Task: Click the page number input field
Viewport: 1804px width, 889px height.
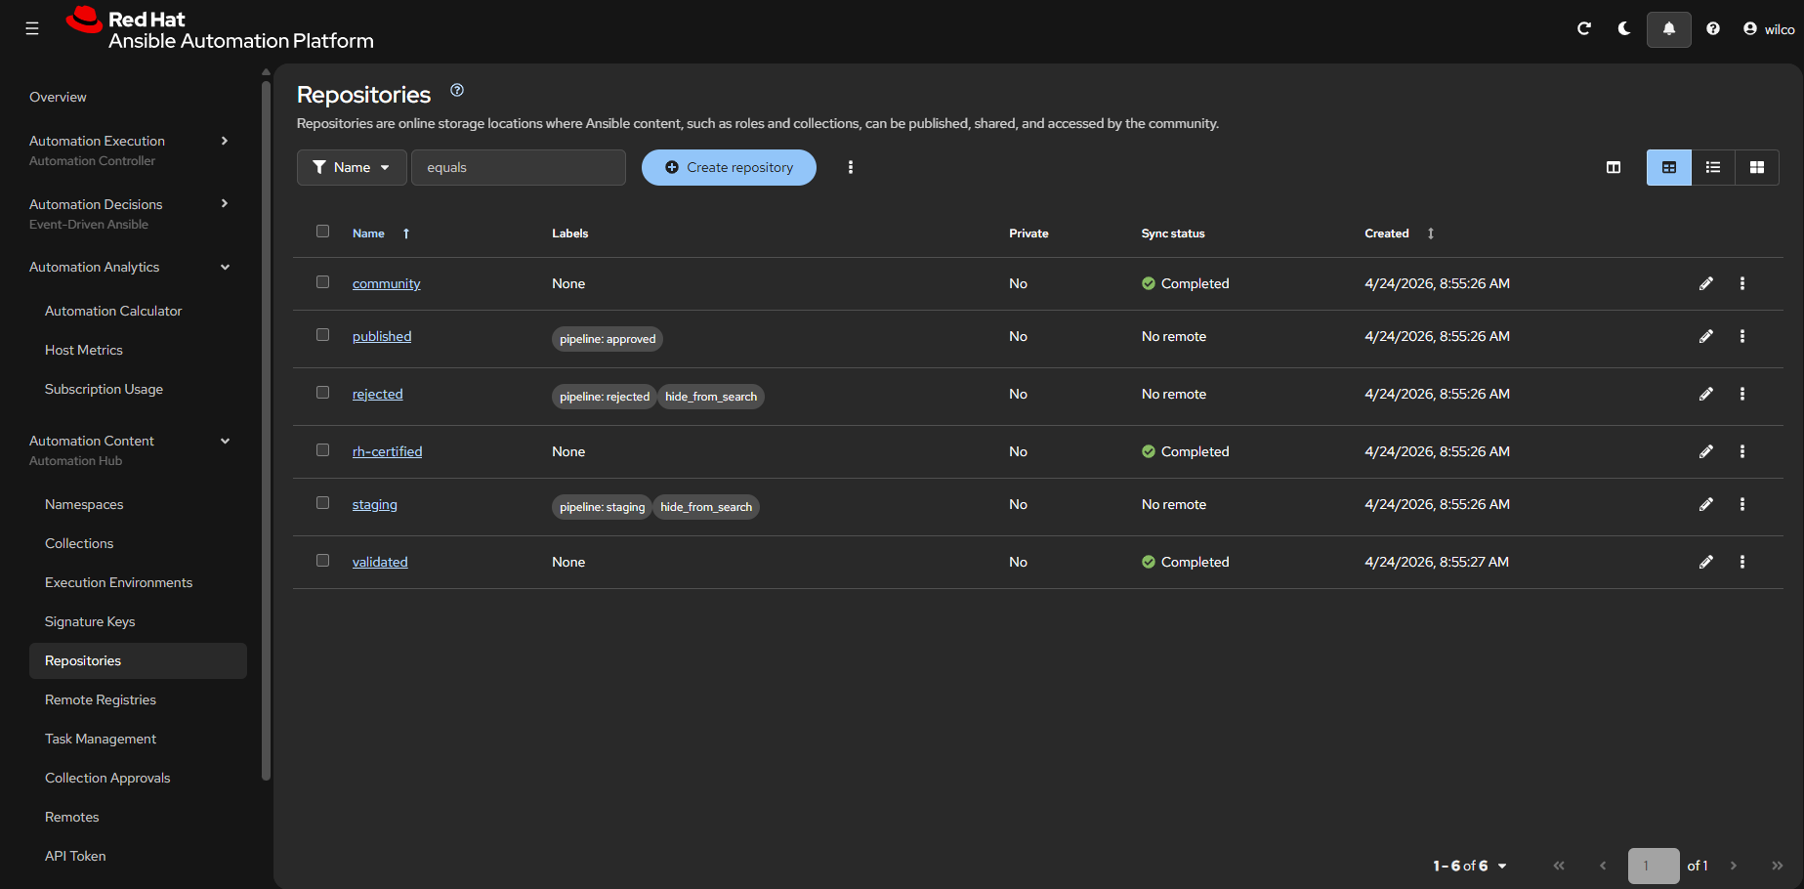Action: click(x=1654, y=866)
